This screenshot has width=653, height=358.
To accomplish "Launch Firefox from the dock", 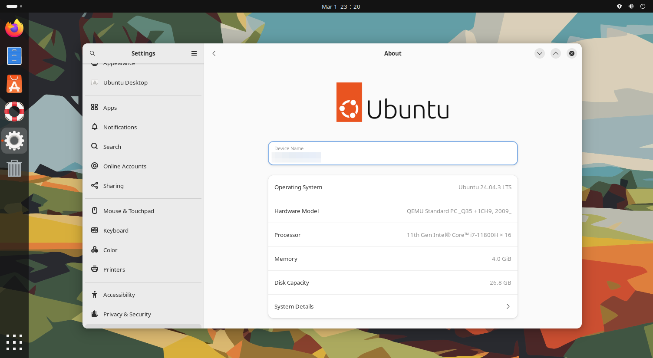I will point(14,28).
